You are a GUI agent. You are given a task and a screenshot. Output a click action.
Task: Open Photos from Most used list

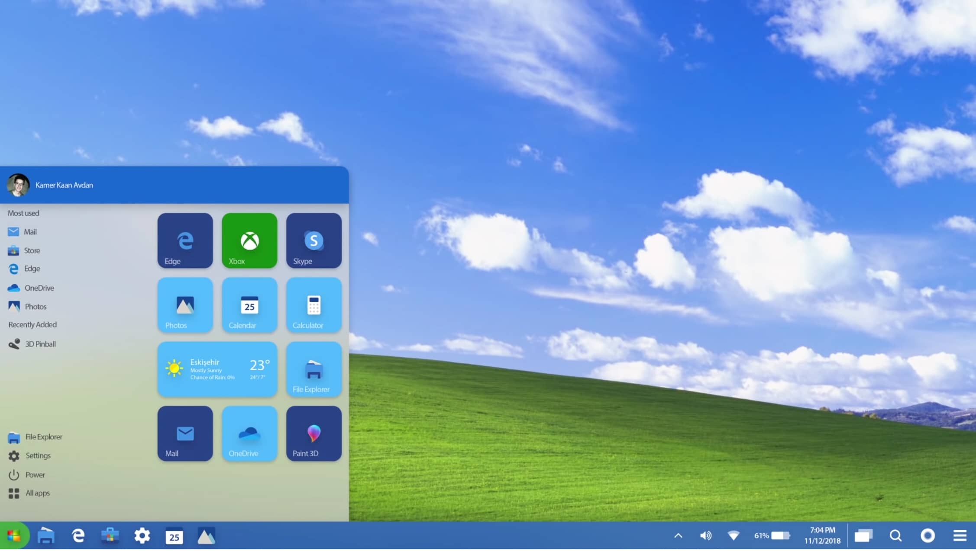pos(35,306)
